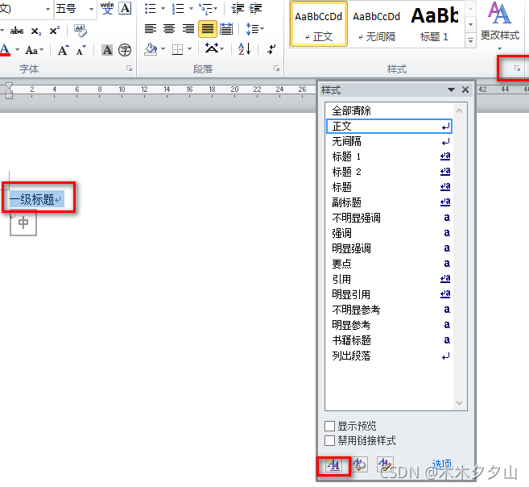Center the paragraph text
The width and height of the screenshot is (529, 487).
pos(169,29)
